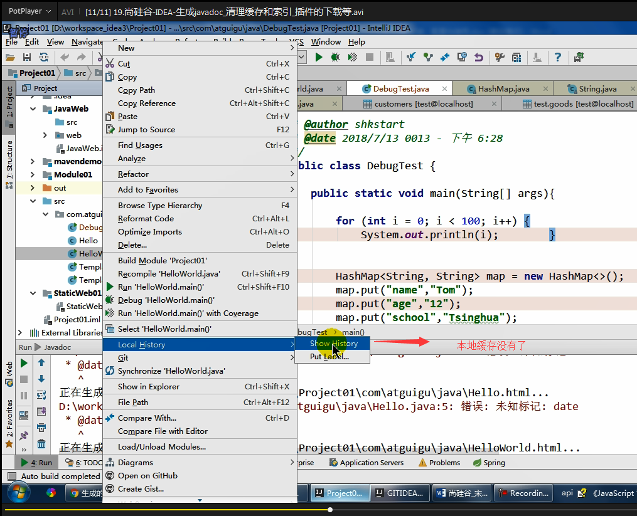
Task: Expand hidden Run panel actions double chevron
Action: pyautogui.click(x=24, y=450)
